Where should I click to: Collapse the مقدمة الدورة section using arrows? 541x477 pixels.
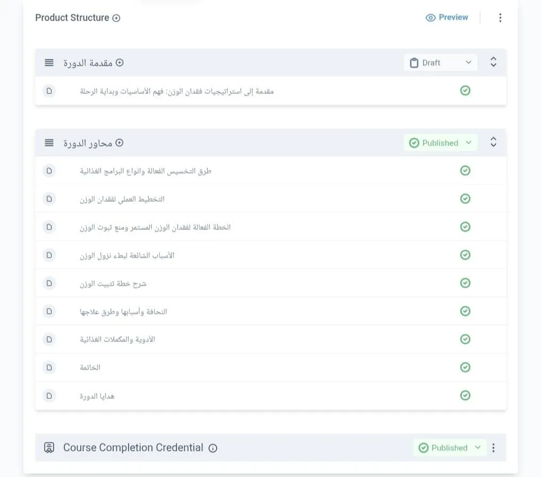(x=493, y=62)
